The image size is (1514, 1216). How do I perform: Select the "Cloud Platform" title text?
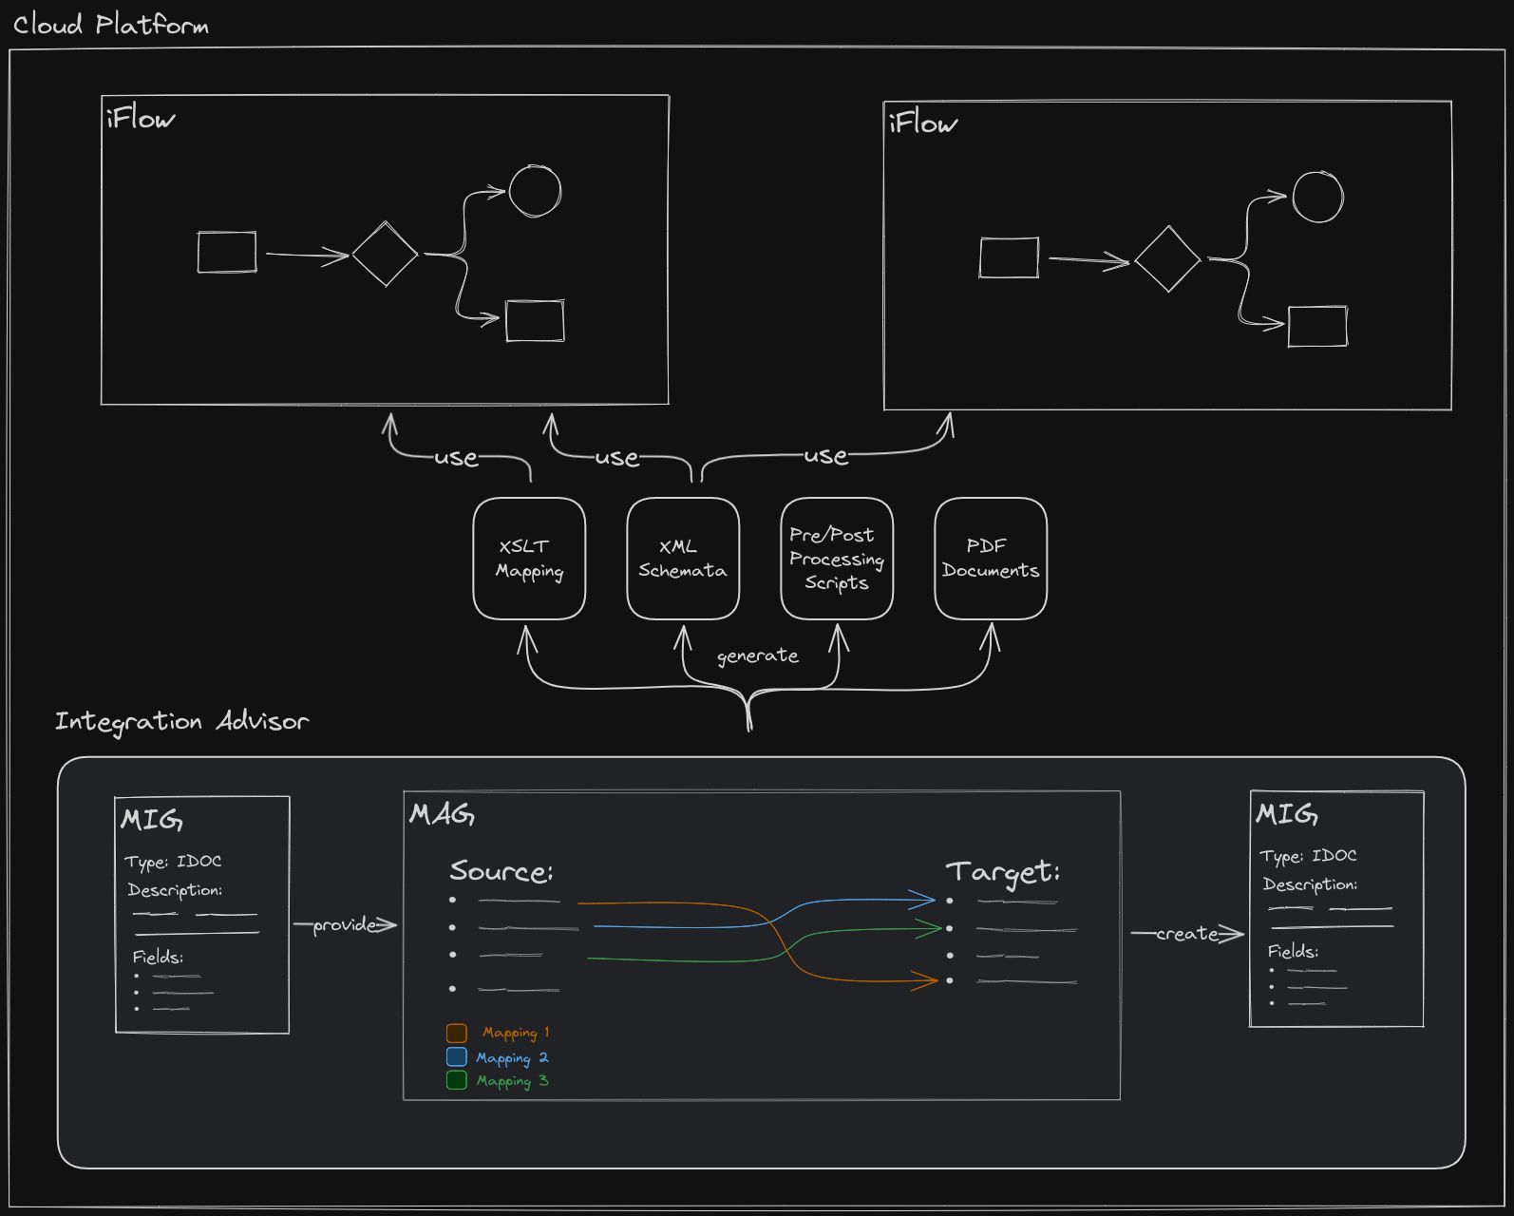click(110, 25)
